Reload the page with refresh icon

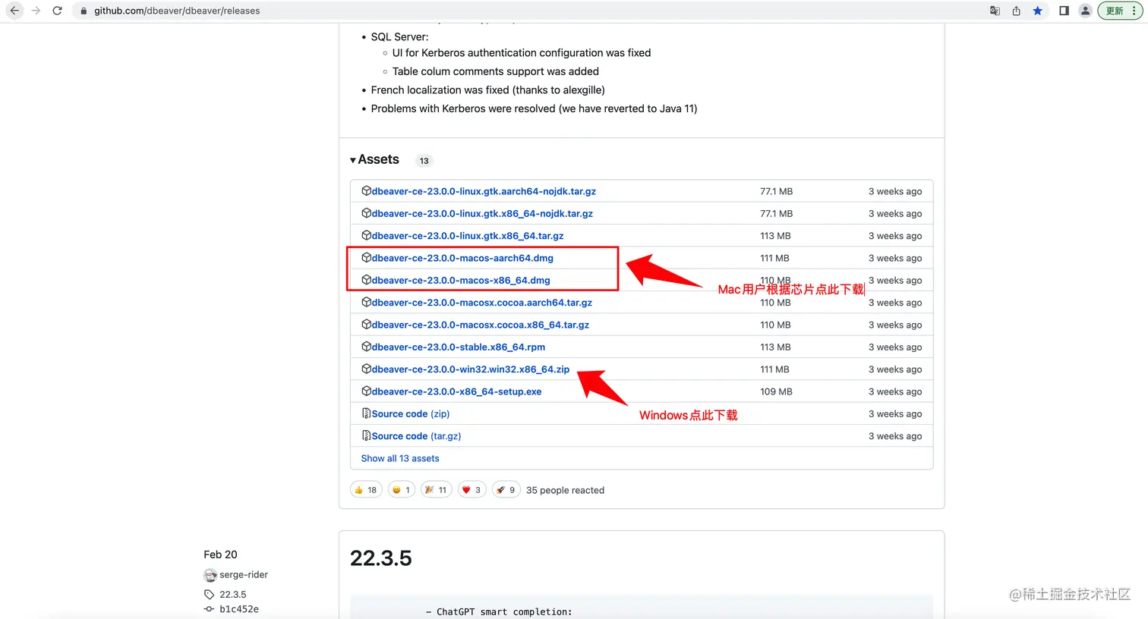coord(57,11)
